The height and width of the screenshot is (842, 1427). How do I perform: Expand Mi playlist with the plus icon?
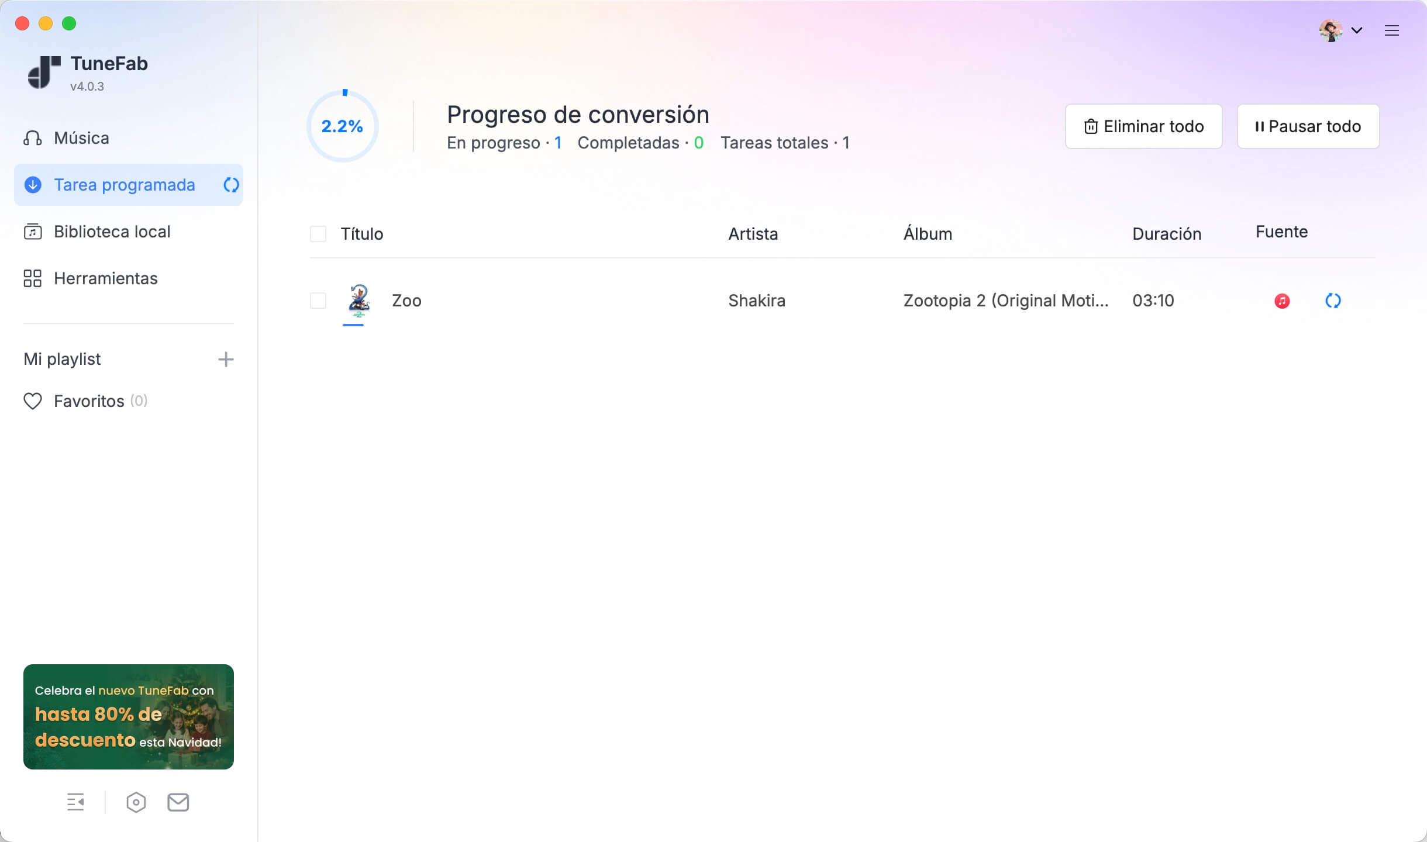226,359
